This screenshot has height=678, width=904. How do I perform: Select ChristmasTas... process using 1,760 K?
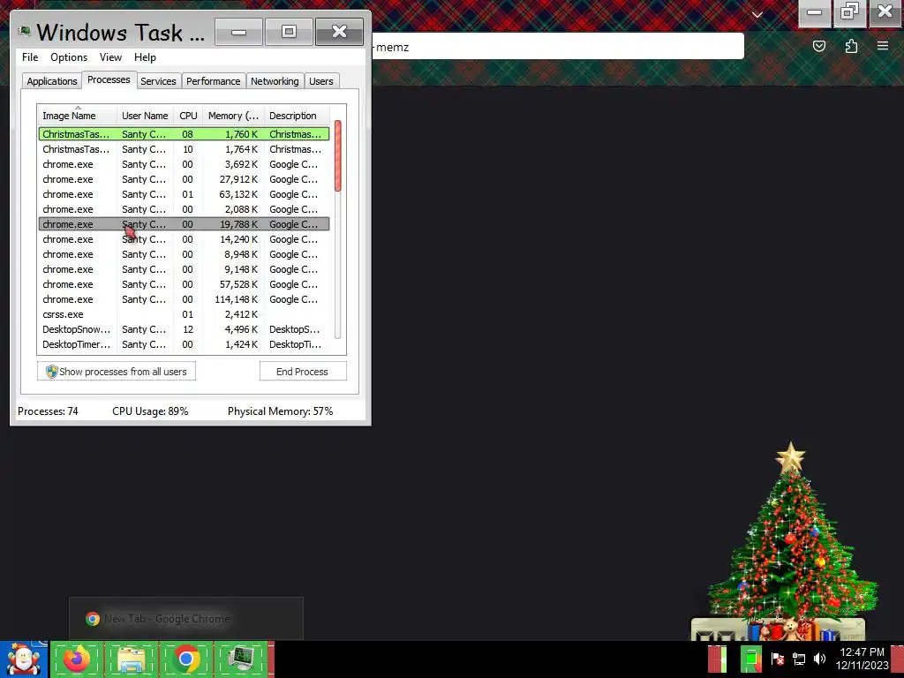coord(184,134)
